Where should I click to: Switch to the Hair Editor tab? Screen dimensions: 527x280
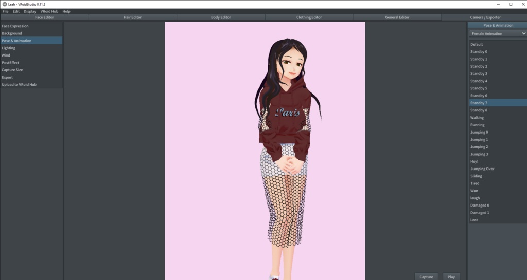[x=132, y=17]
